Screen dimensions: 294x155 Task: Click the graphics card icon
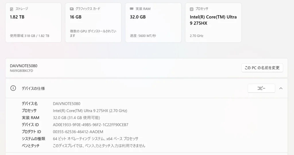click(x=72, y=9)
